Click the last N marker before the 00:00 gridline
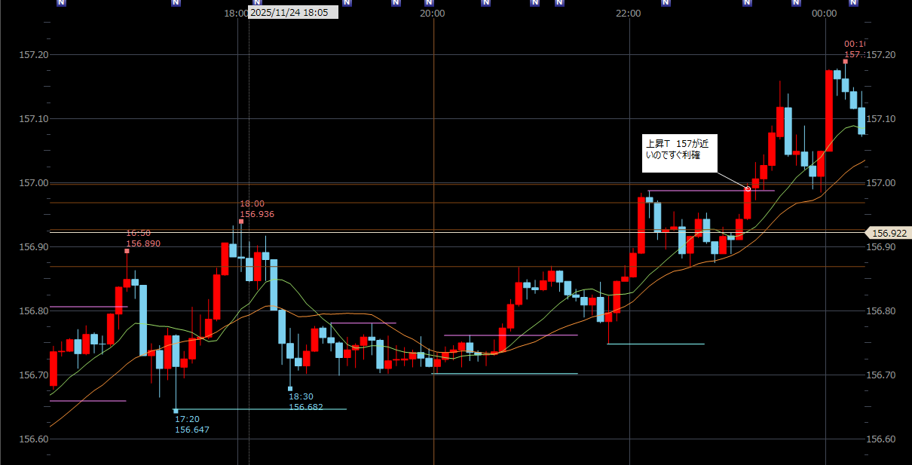 coord(796,3)
